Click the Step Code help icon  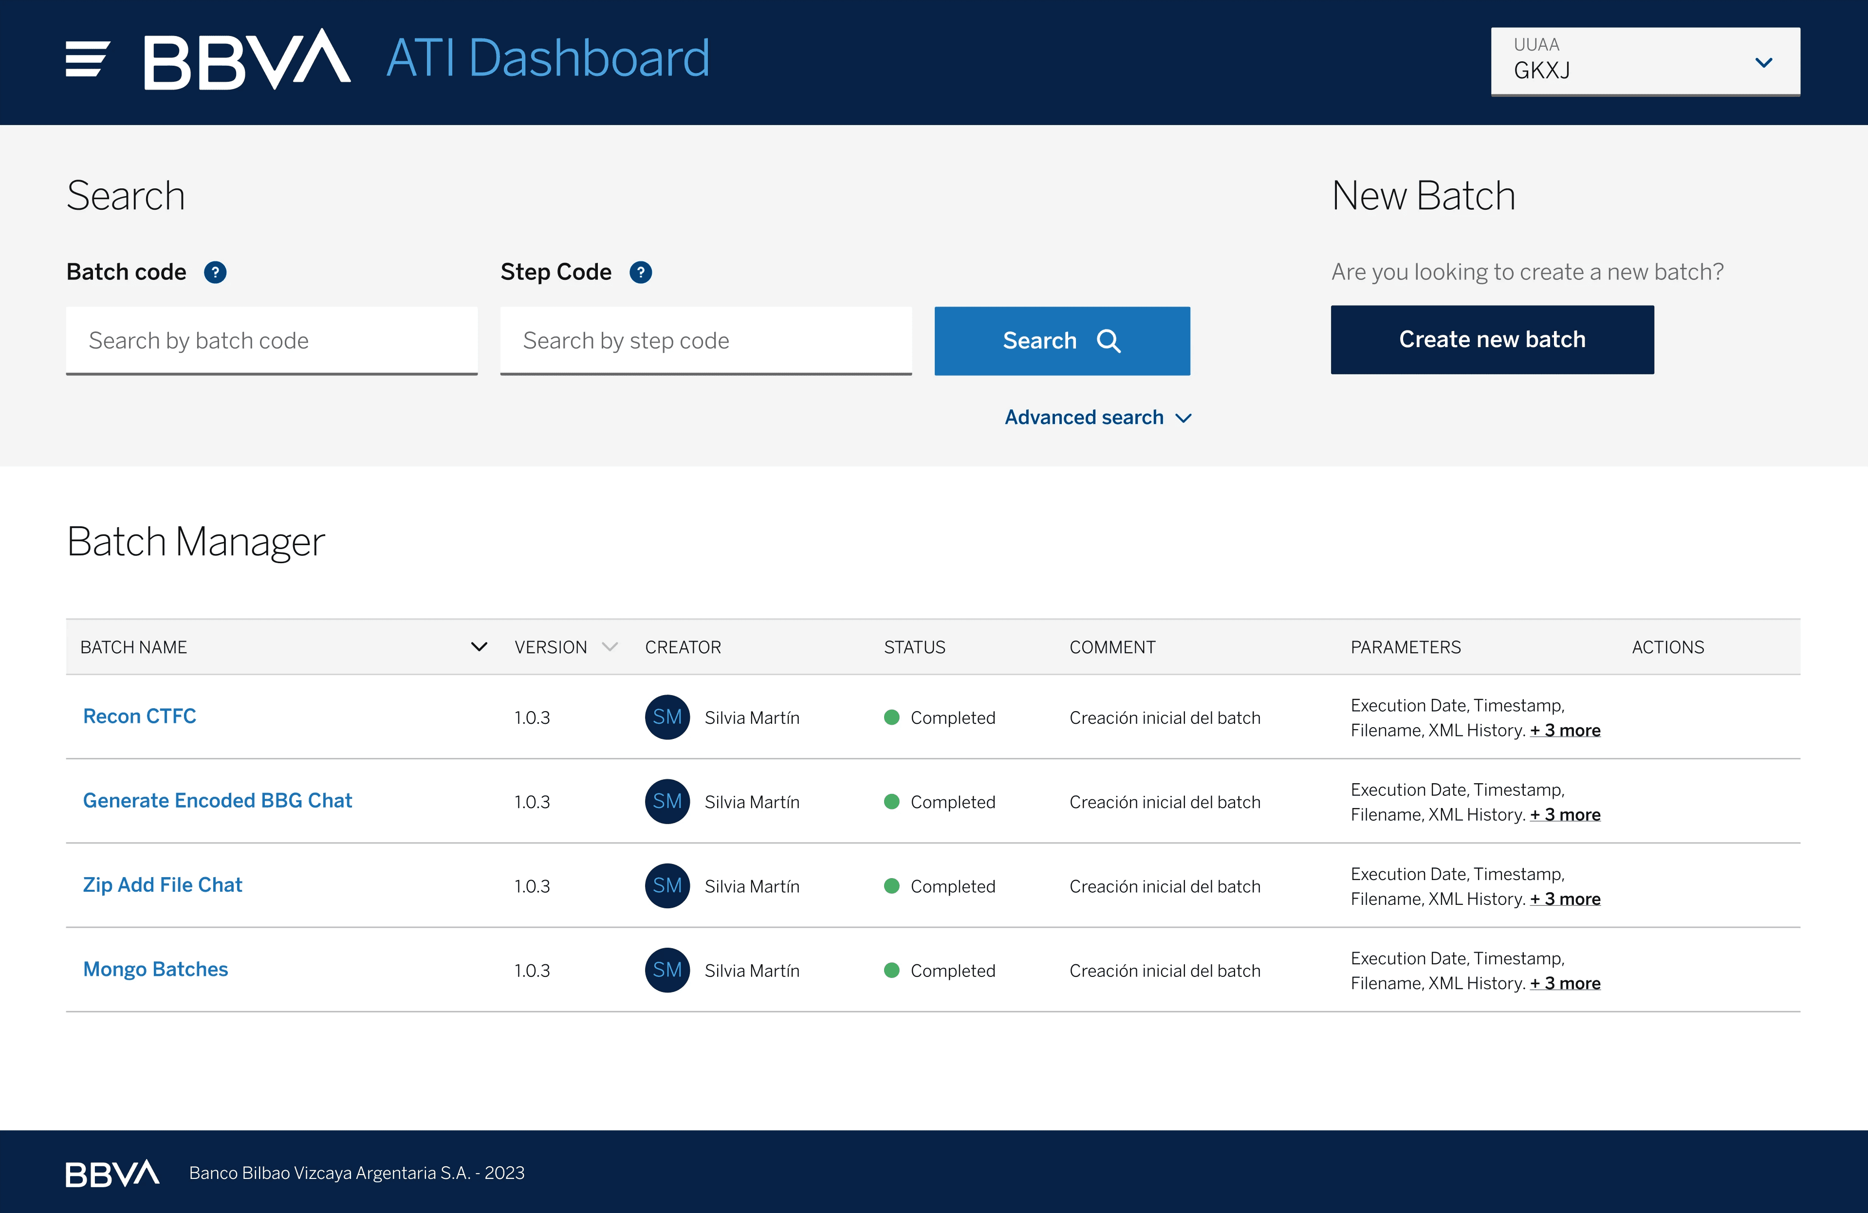click(641, 272)
